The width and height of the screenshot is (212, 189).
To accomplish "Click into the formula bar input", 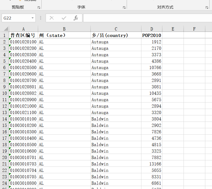I will (148, 18).
